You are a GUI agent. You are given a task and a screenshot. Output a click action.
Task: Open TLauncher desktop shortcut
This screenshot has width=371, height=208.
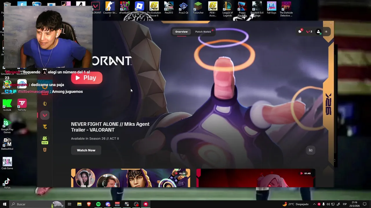click(x=198, y=8)
